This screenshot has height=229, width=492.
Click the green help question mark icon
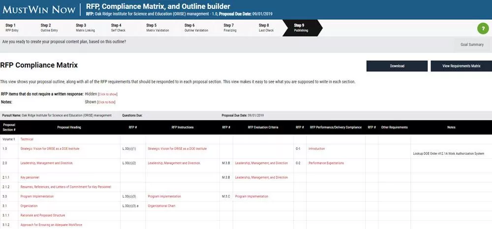(483, 28)
